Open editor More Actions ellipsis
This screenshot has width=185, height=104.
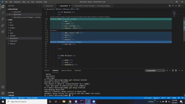(182, 6)
